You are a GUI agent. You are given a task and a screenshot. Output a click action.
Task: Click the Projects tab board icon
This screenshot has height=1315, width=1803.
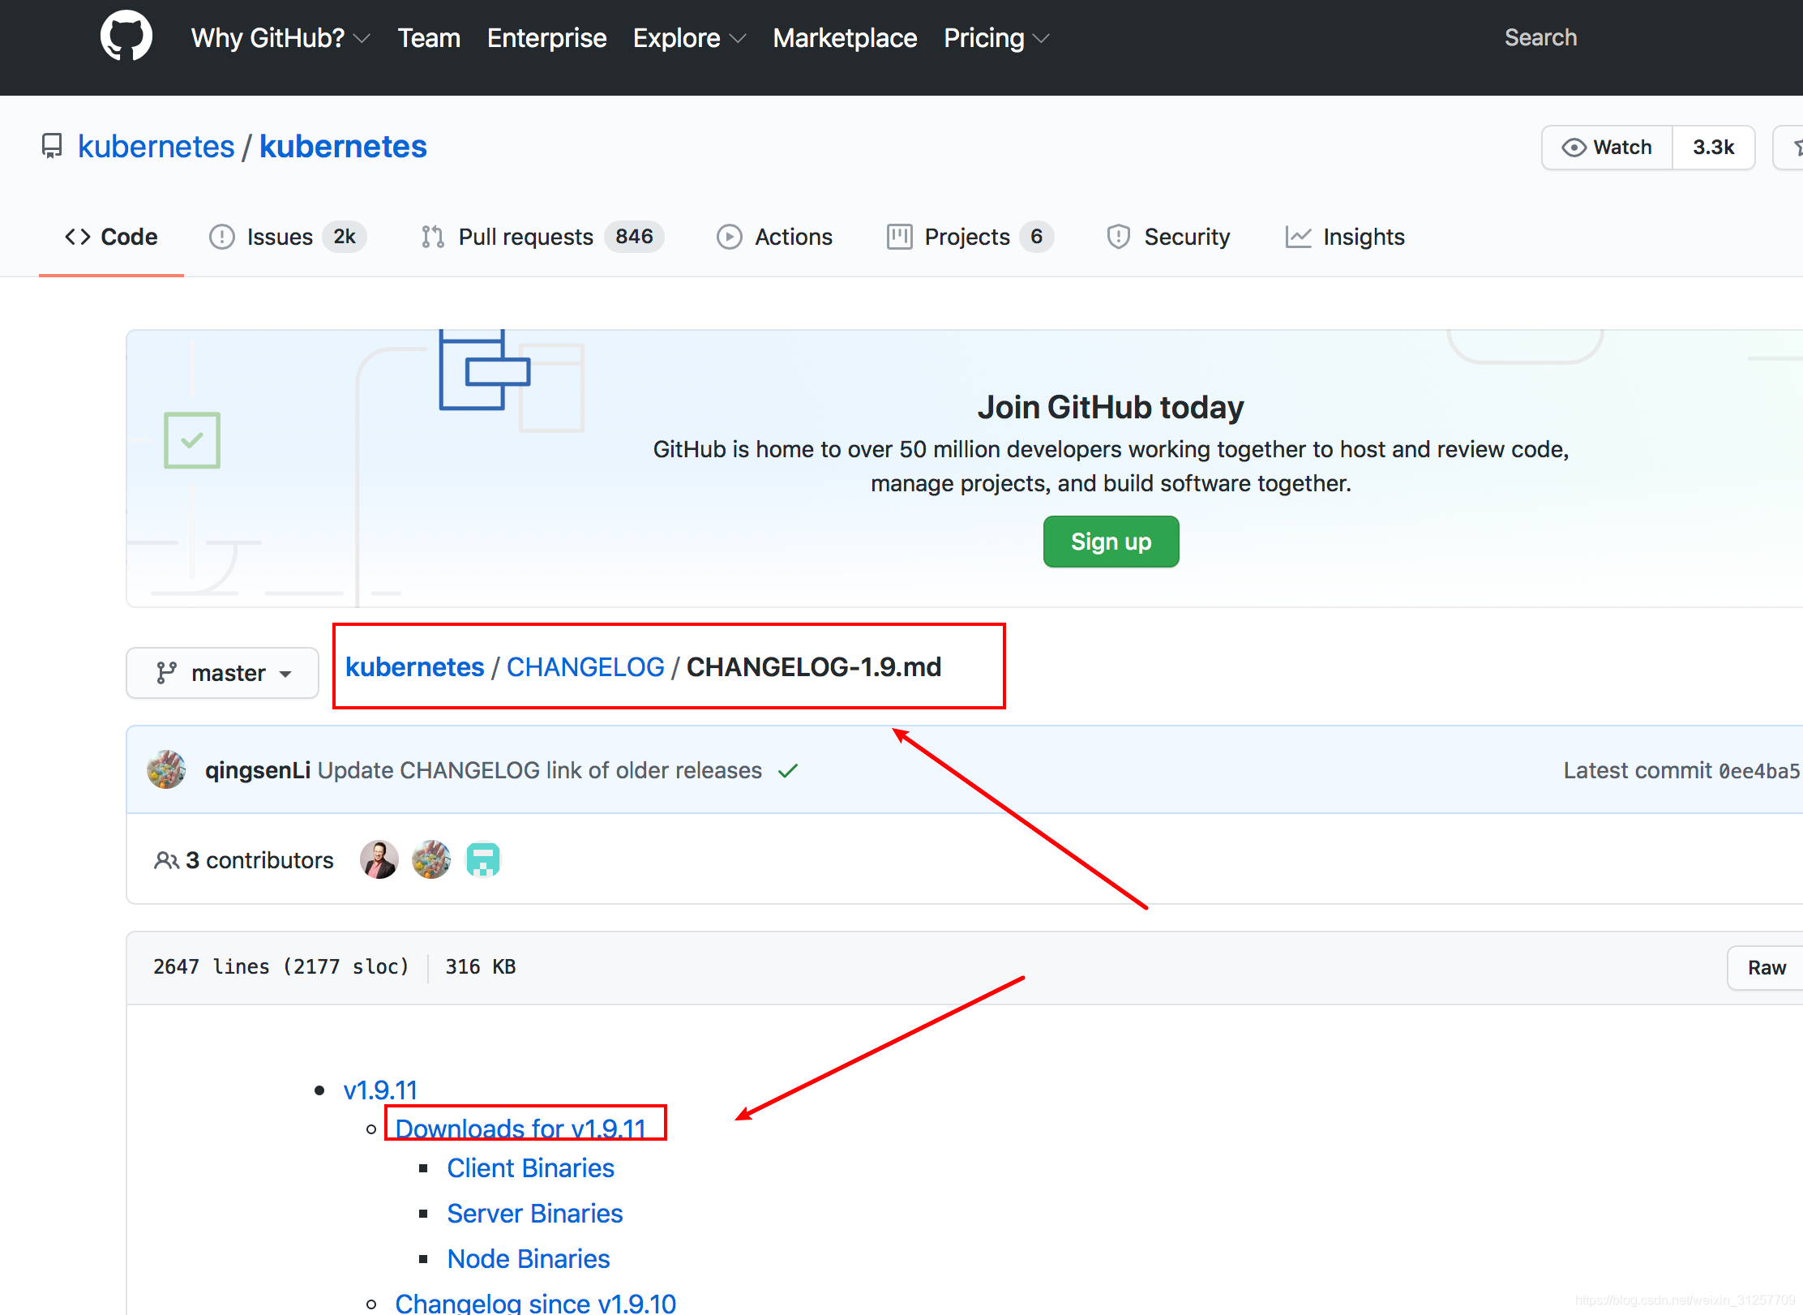(x=899, y=237)
